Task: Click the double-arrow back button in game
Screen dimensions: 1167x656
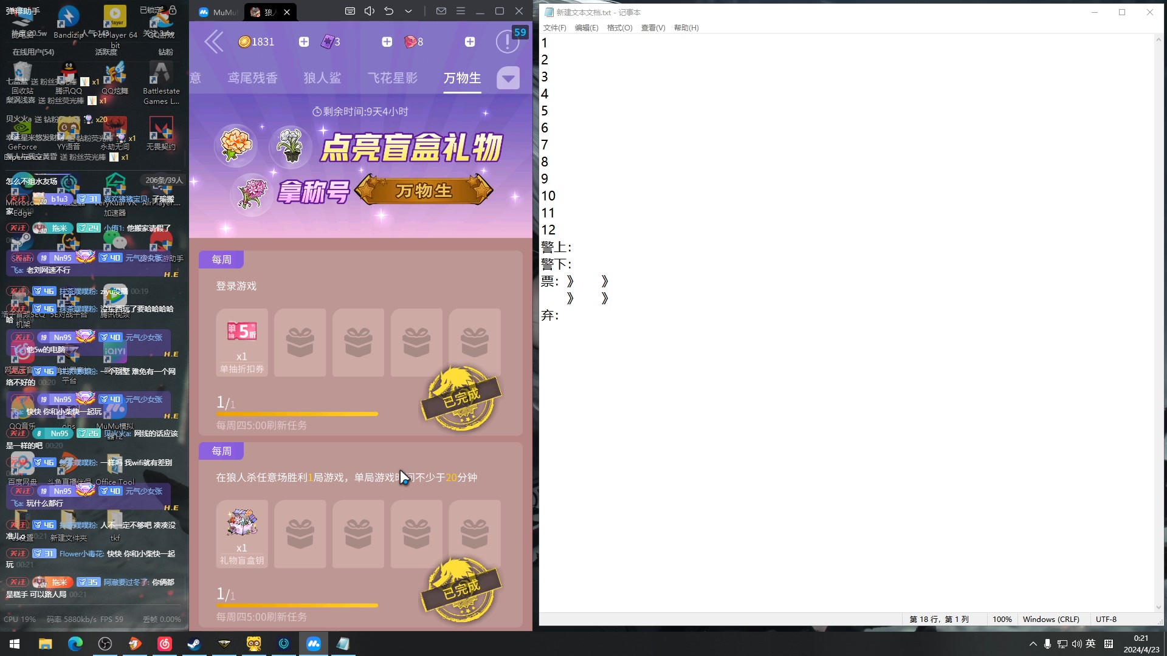Action: 213,42
